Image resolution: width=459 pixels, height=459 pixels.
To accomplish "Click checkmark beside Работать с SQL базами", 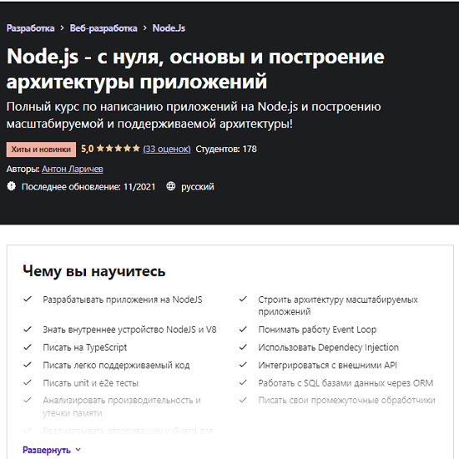I will click(x=243, y=382).
